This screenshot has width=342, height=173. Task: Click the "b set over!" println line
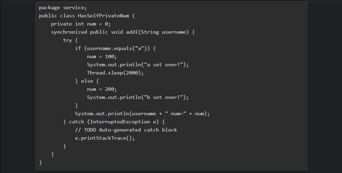138,97
